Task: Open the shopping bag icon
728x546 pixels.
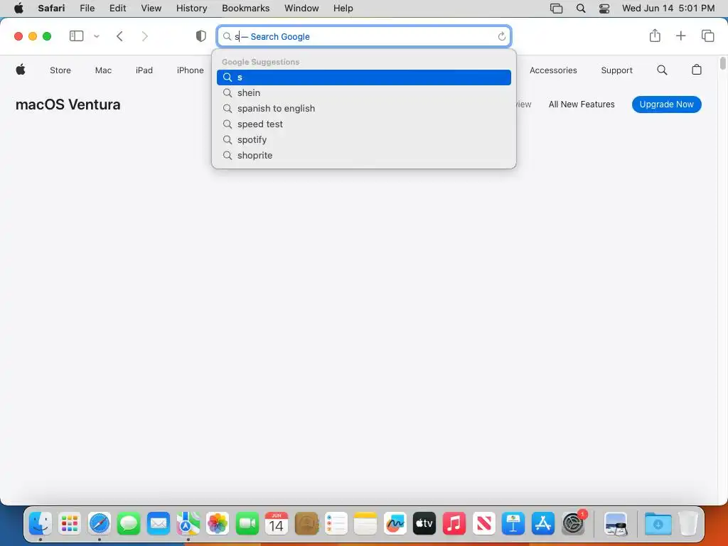Action: [697, 70]
